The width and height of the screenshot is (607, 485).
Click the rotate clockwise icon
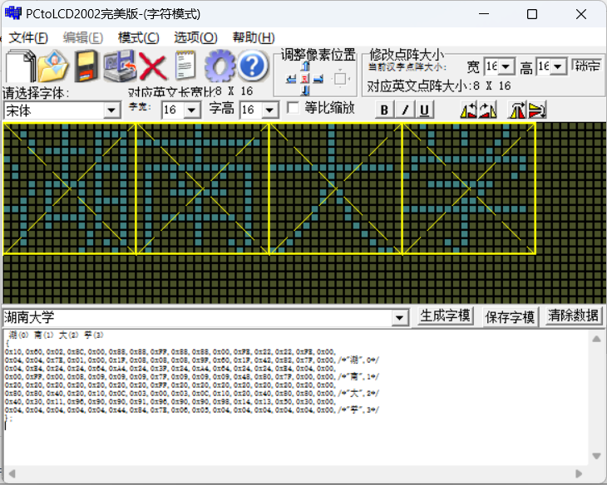tap(488, 110)
